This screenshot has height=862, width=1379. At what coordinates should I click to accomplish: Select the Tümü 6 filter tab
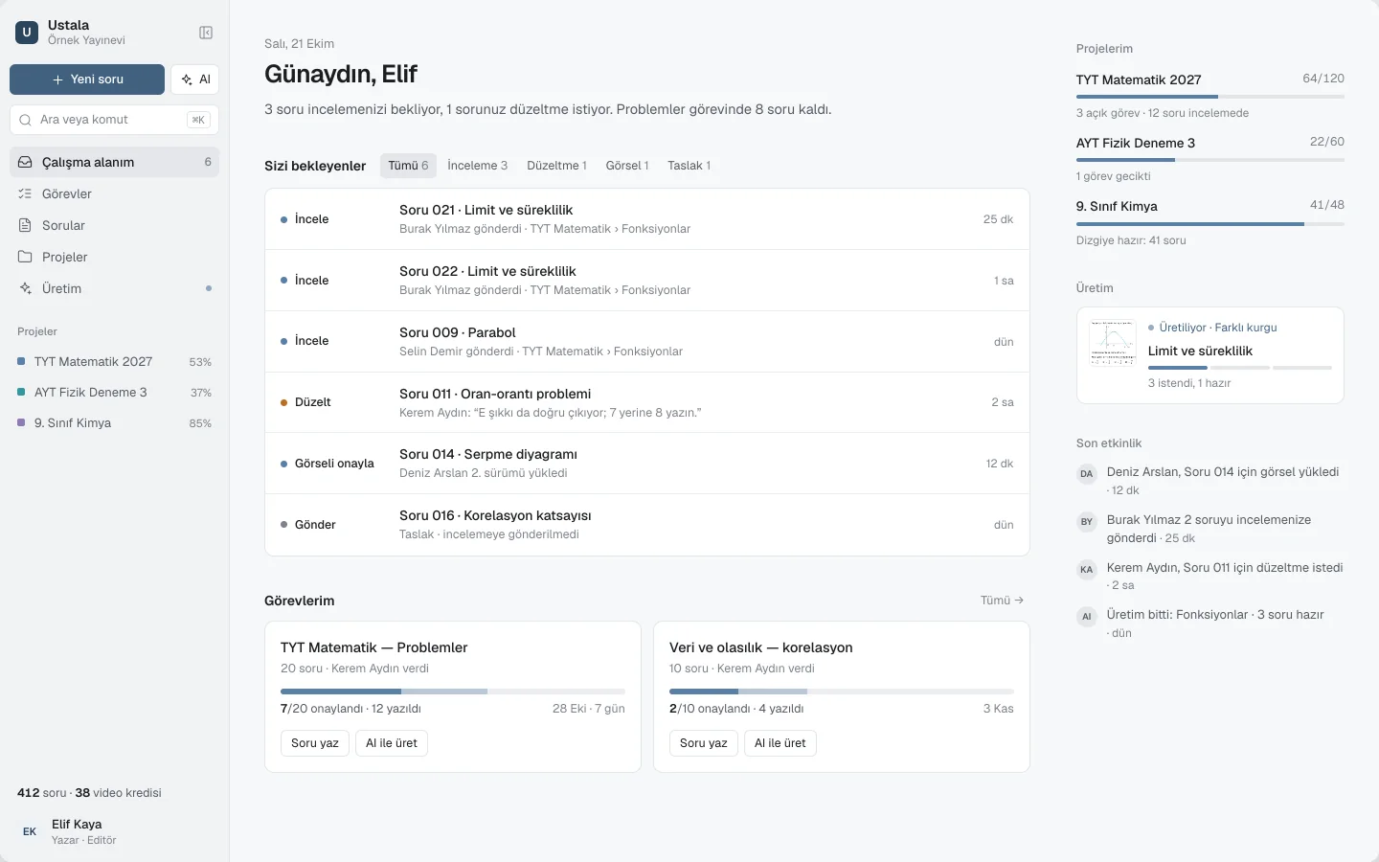click(408, 166)
